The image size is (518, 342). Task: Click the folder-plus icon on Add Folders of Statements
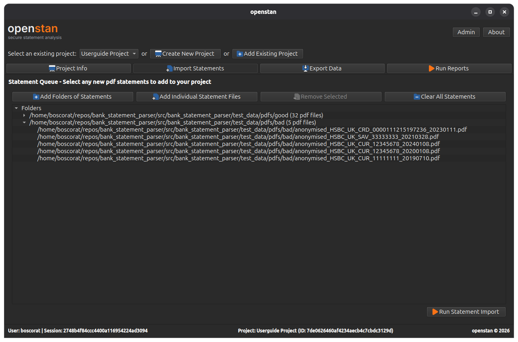[x=36, y=97]
